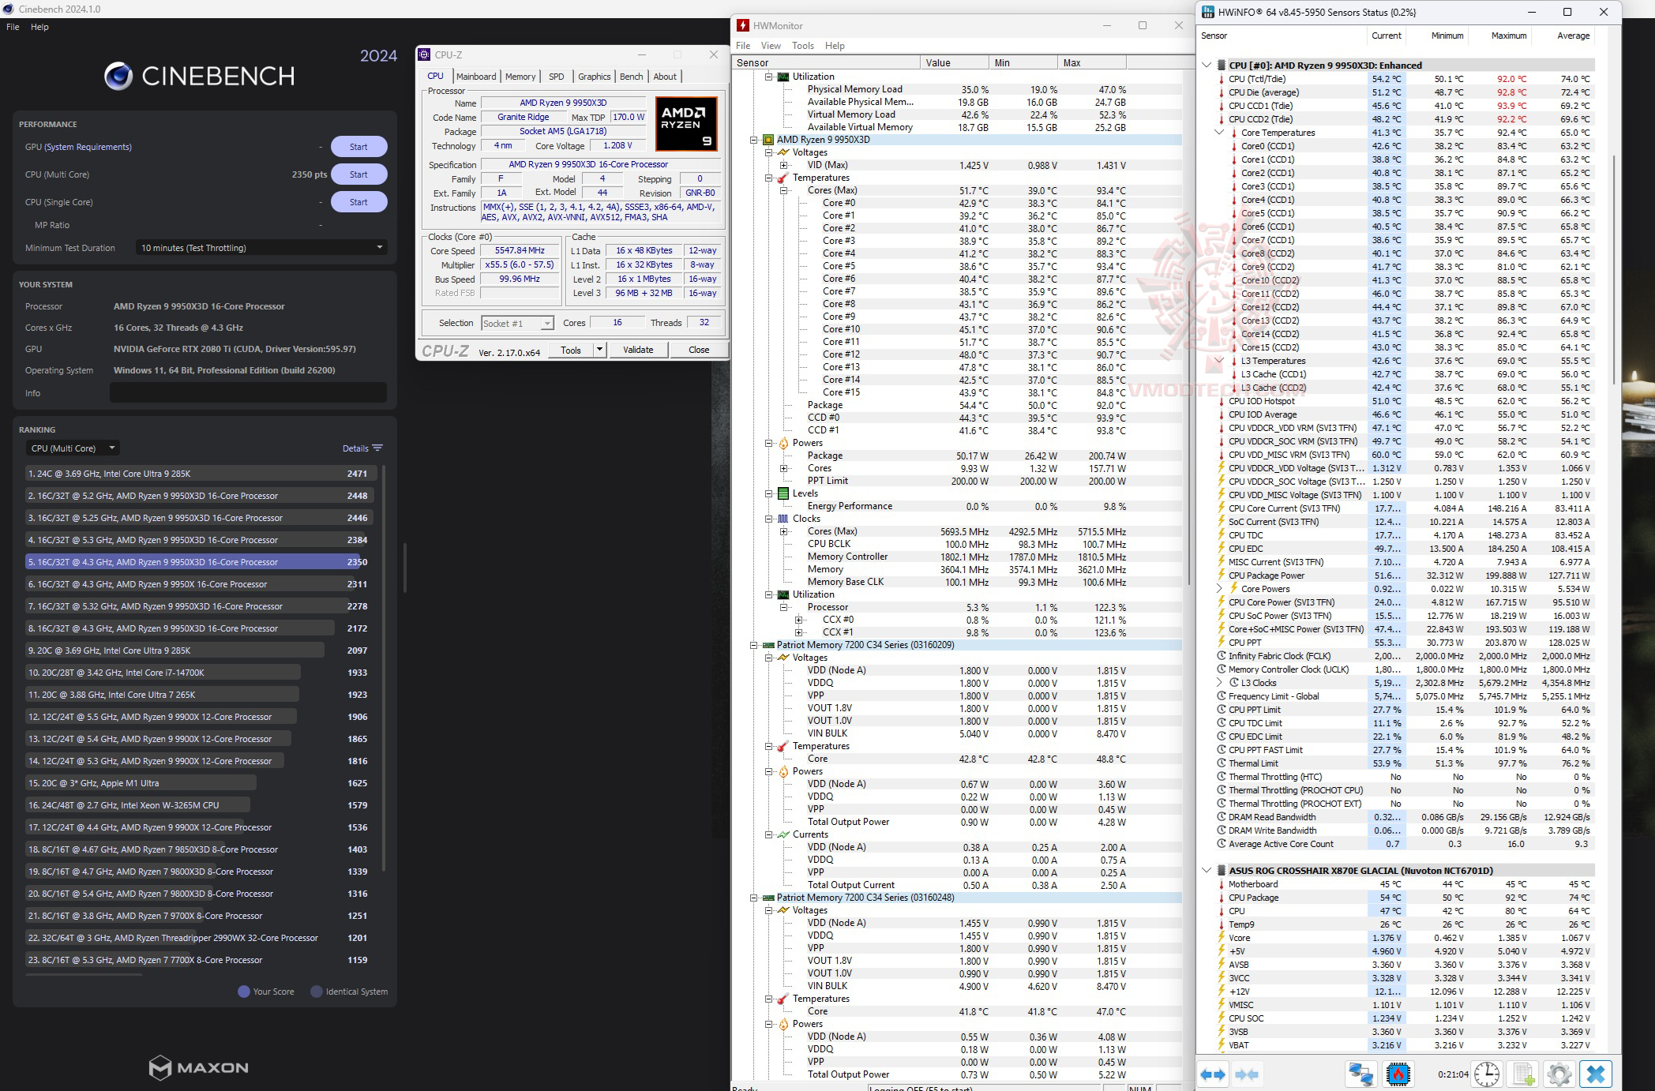
Task: Reset the HWiNFO elapsed time clock icon
Action: (x=1487, y=1074)
